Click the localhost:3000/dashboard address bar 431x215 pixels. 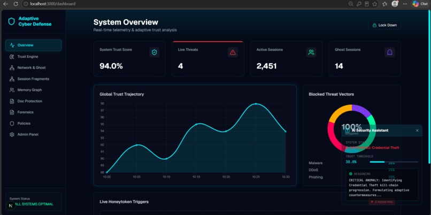click(x=53, y=4)
